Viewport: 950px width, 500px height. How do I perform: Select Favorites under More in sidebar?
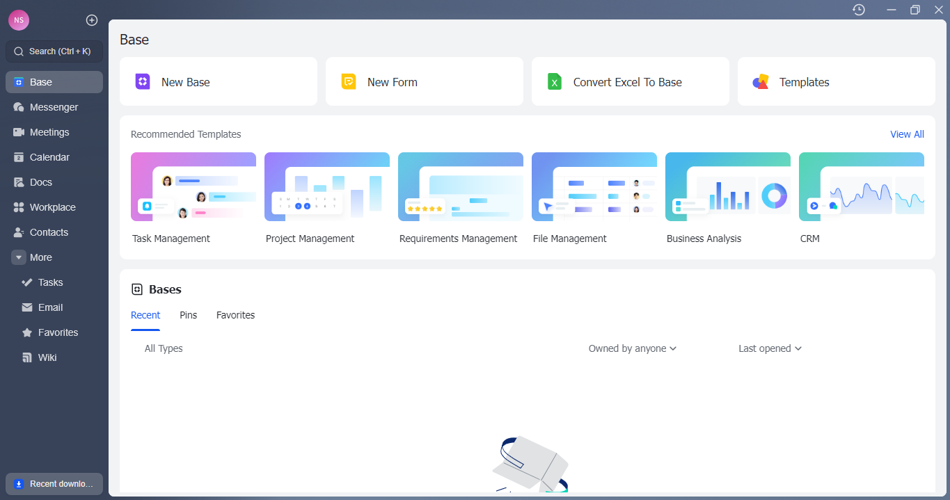tap(54, 332)
